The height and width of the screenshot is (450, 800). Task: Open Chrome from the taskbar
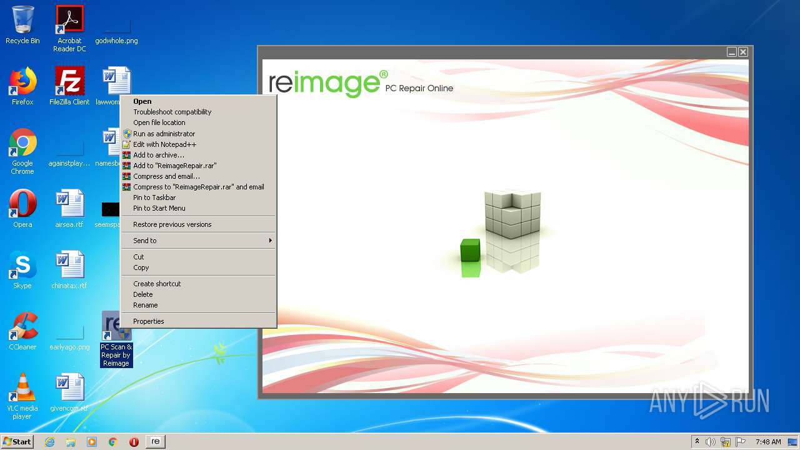click(x=113, y=442)
